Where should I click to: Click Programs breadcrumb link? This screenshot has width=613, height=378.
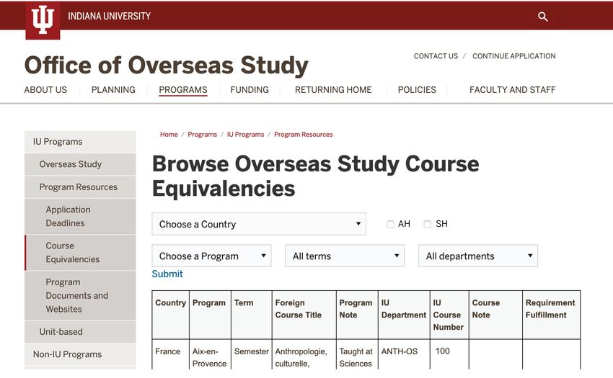[x=202, y=135]
